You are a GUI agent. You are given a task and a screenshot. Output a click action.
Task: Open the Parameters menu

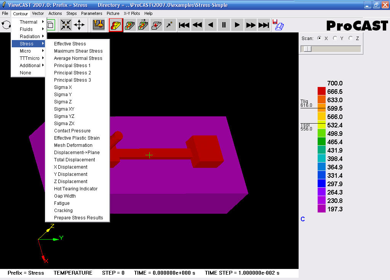click(x=91, y=13)
